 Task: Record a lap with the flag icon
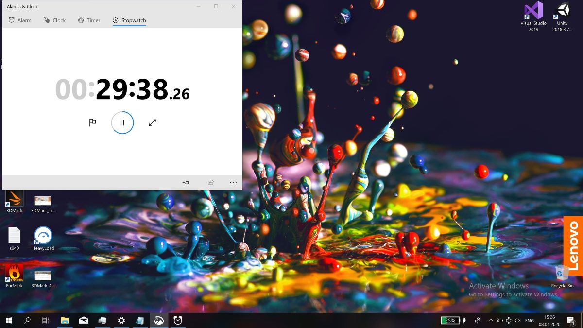[92, 123]
